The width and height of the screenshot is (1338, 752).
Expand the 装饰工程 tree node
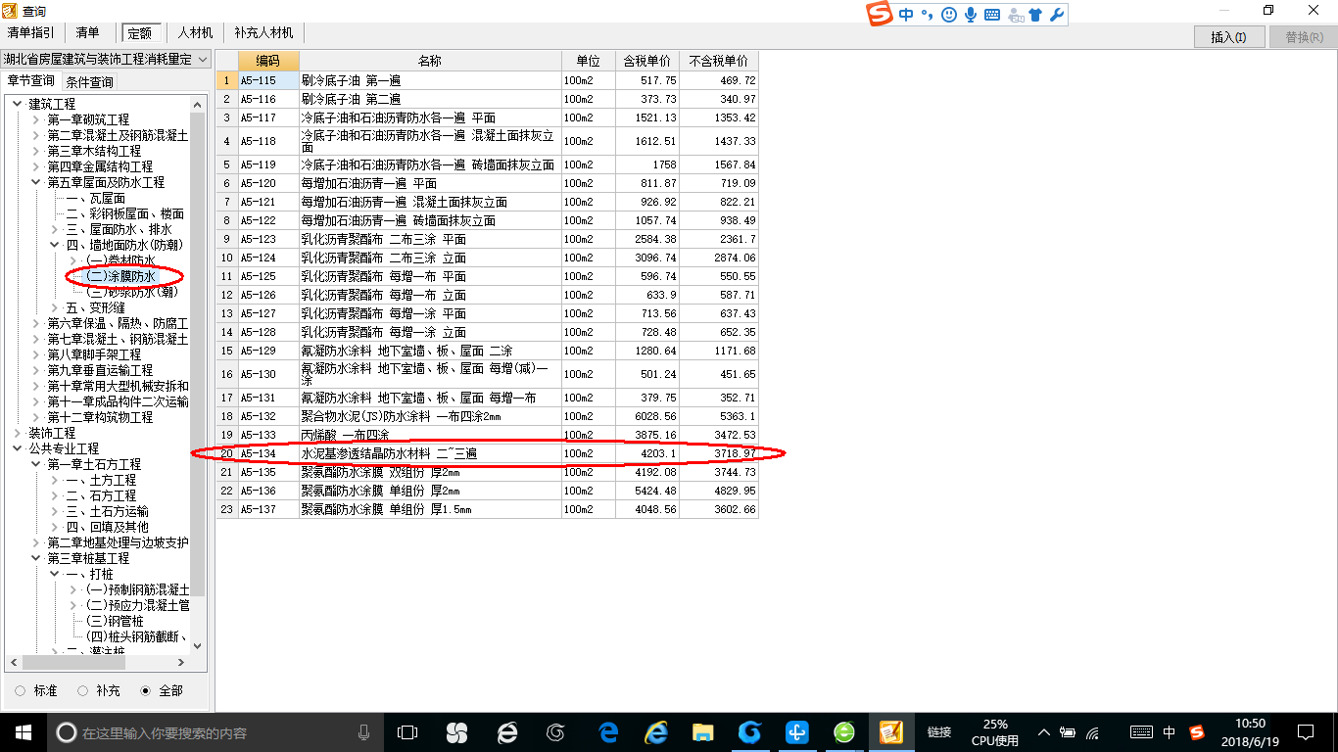[x=18, y=433]
